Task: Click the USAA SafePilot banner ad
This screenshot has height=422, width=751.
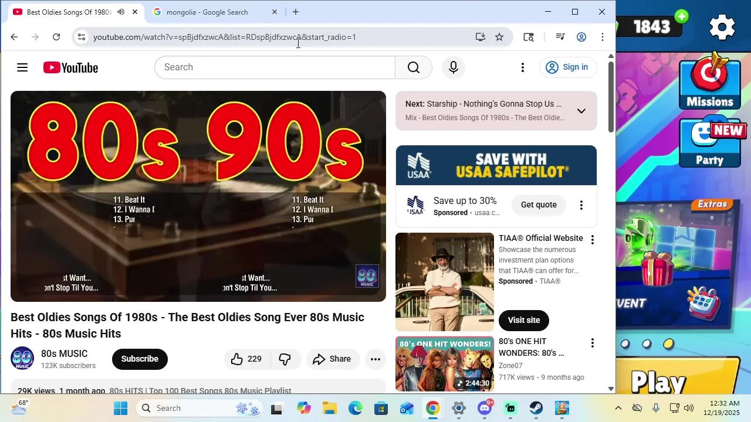Action: (x=496, y=165)
